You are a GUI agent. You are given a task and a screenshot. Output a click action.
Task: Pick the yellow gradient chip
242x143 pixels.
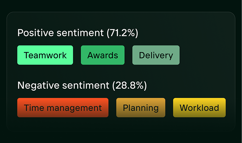point(199,108)
